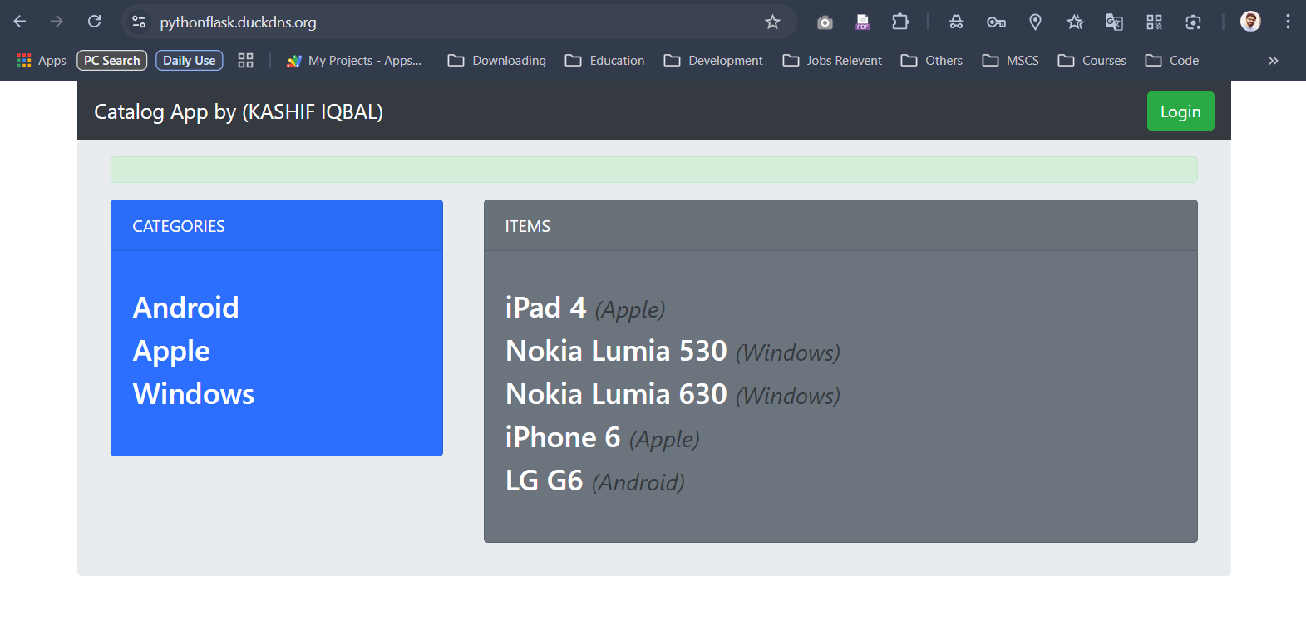Click the Catalog App by (KASHIF IQBAL) title
The width and height of the screenshot is (1306, 621).
point(239,111)
